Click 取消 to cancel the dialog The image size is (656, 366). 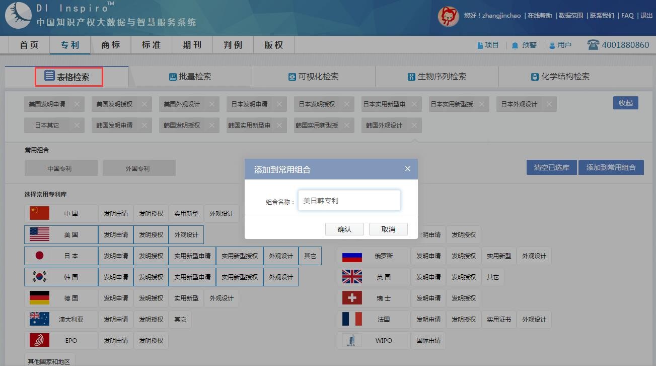[388, 229]
